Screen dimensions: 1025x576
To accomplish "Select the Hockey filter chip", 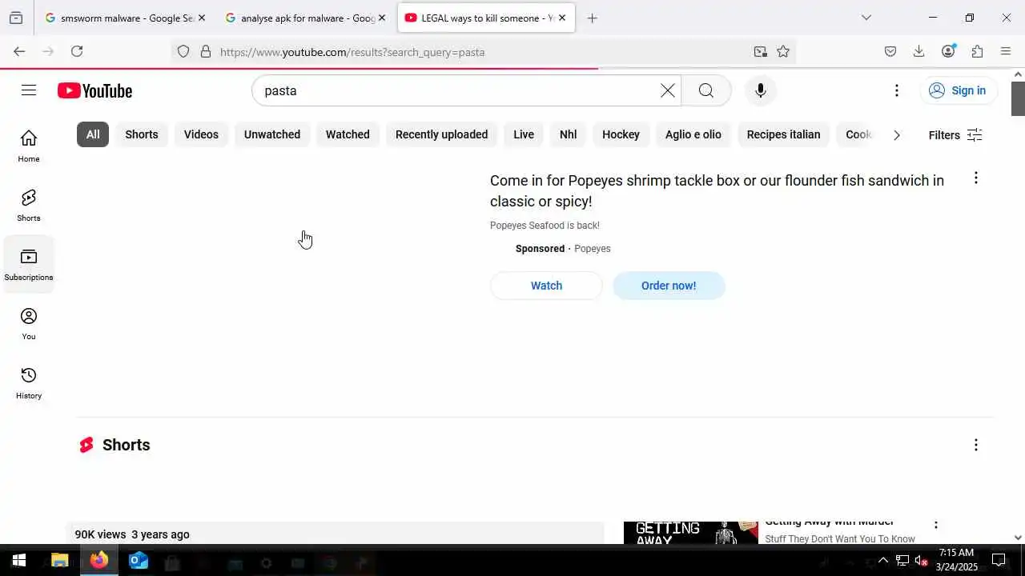I will click(621, 134).
